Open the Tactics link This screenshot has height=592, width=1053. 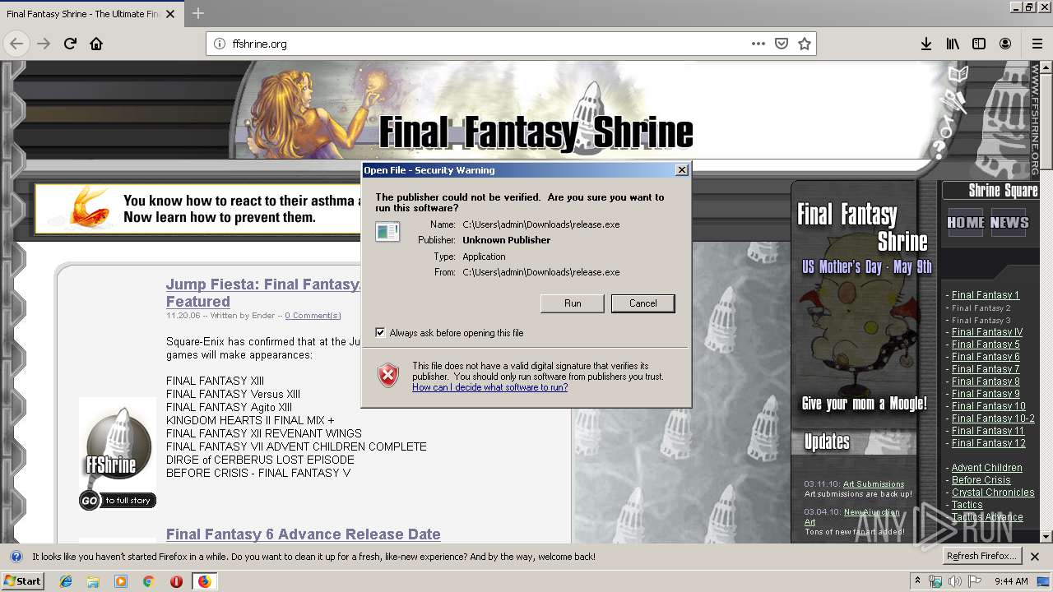coord(967,505)
